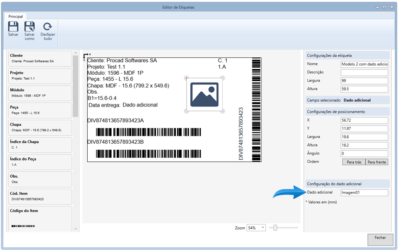Click the Salvar floppy disk icon
Image resolution: width=398 pixels, height=251 pixels.
13,26
